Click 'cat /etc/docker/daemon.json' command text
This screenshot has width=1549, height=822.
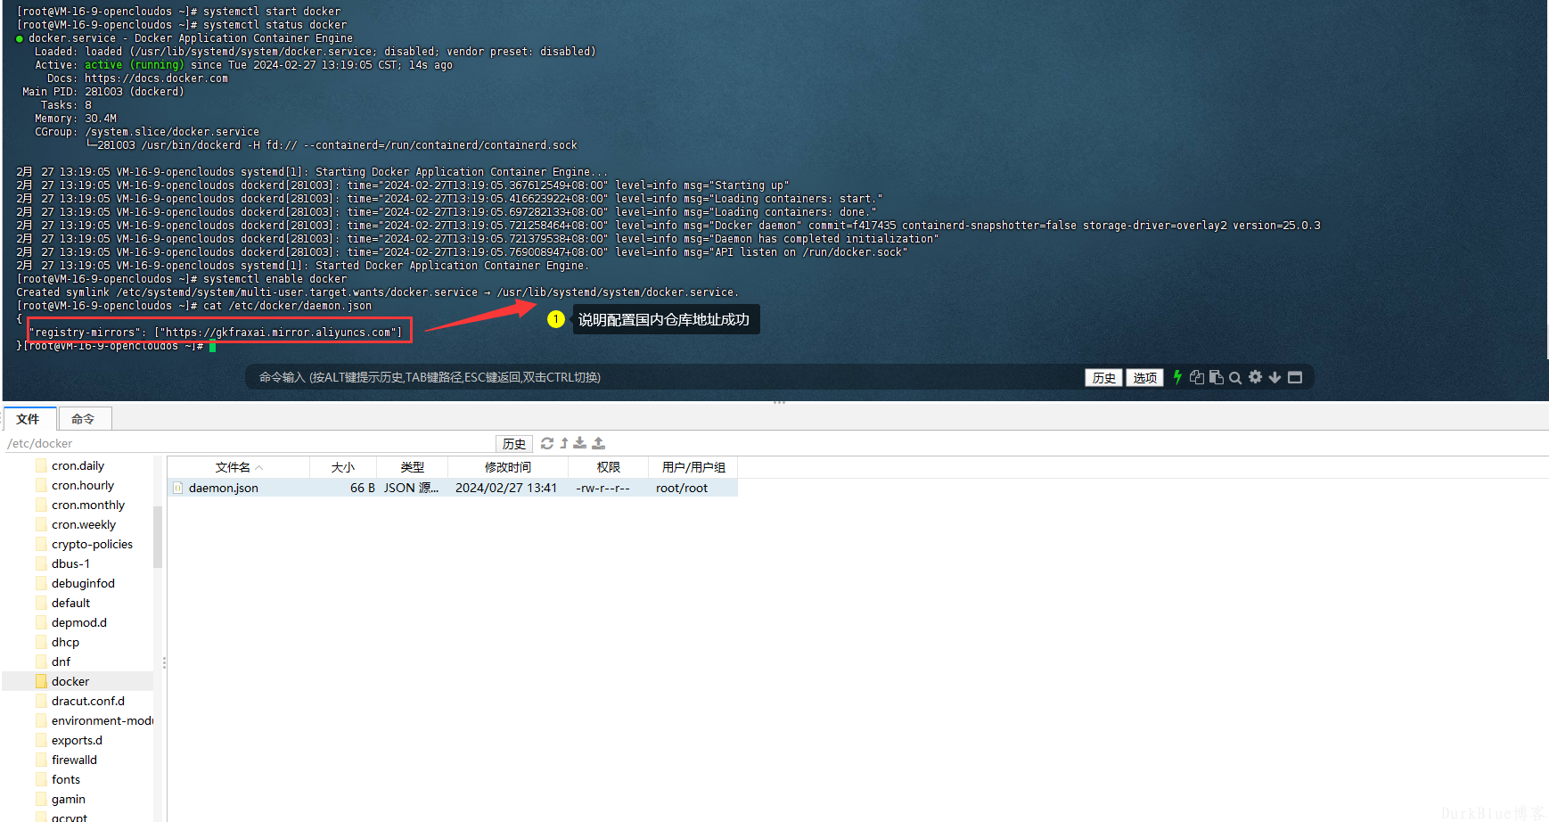point(287,306)
